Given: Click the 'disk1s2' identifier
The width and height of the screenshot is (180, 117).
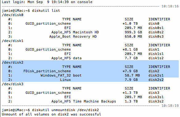Looking at the screenshot, I should point(156,58).
